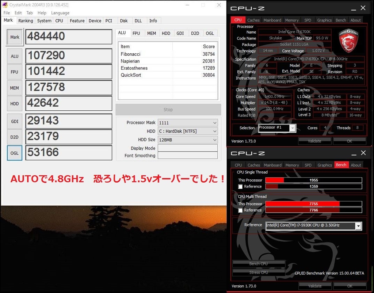Close the CrystalMark window

(219, 5)
